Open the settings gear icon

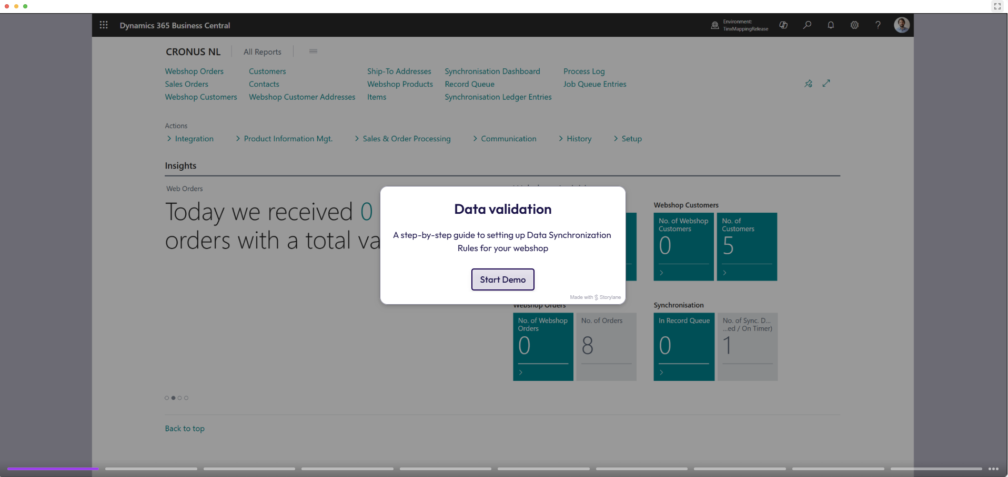[854, 25]
